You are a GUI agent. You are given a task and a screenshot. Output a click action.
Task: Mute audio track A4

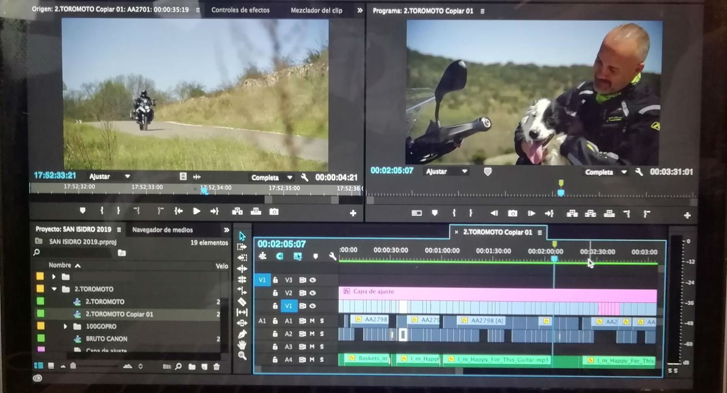(x=312, y=359)
